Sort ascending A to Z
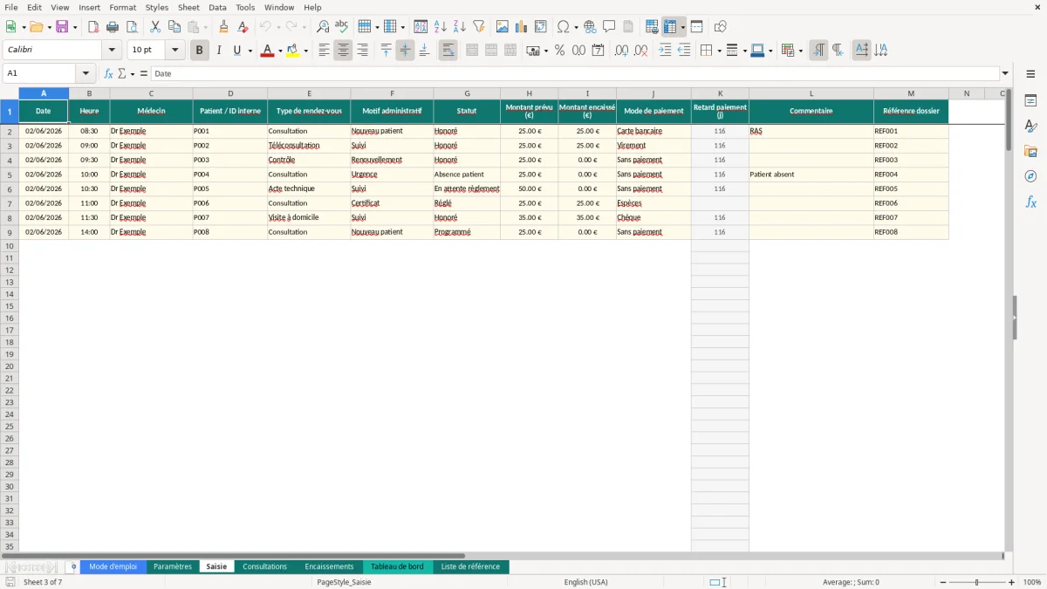The image size is (1047, 589). 440,27
